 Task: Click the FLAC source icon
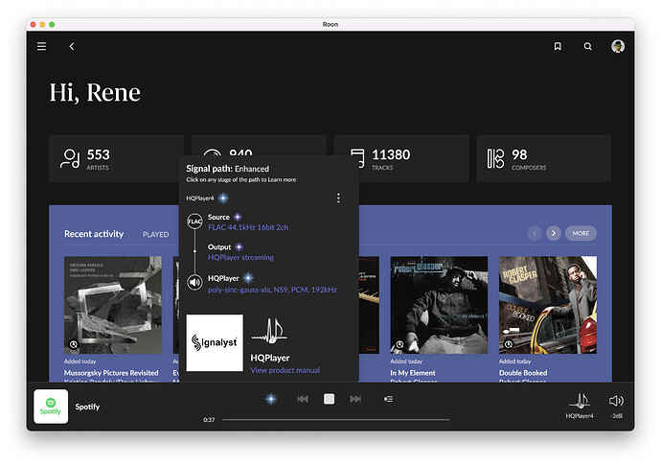[194, 221]
